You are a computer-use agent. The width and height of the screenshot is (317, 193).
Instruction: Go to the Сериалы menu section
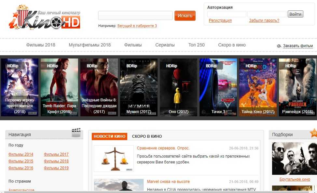click(165, 45)
